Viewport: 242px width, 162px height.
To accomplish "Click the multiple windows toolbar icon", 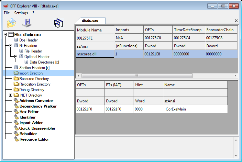I will coord(59,23).
